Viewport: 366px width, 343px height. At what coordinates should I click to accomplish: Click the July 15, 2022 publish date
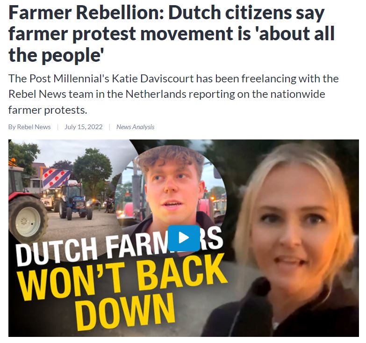click(84, 127)
